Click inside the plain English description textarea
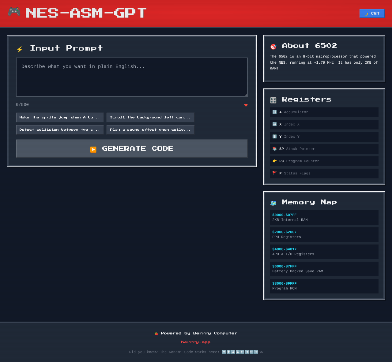Screen dimensions: 392x362 coord(132,77)
